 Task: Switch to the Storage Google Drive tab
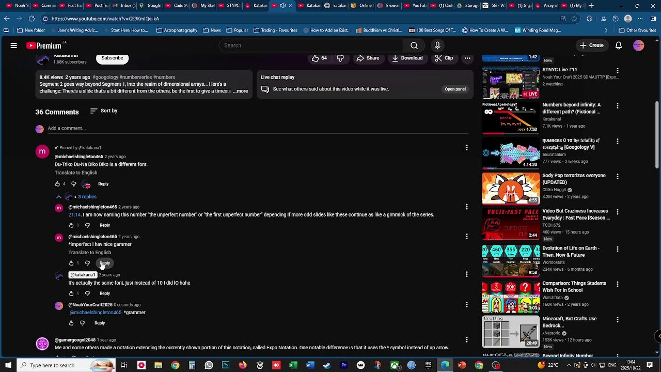(x=467, y=6)
